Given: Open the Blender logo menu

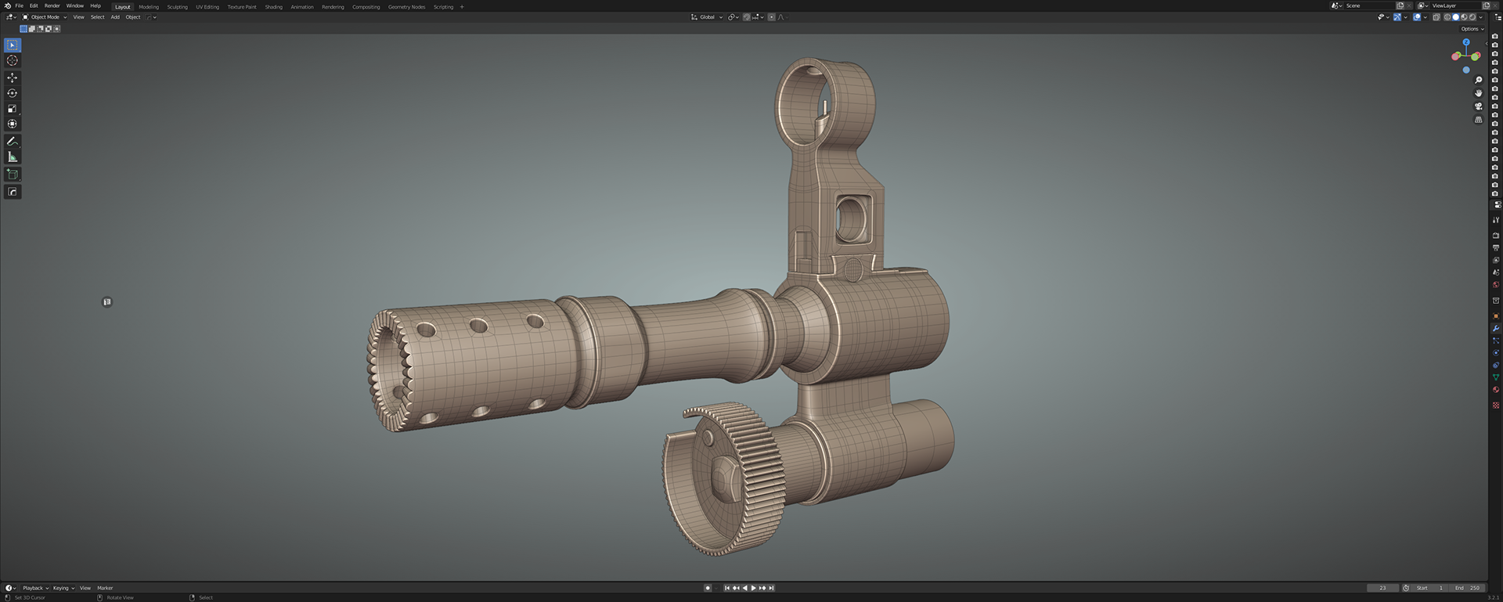Looking at the screenshot, I should (7, 5).
